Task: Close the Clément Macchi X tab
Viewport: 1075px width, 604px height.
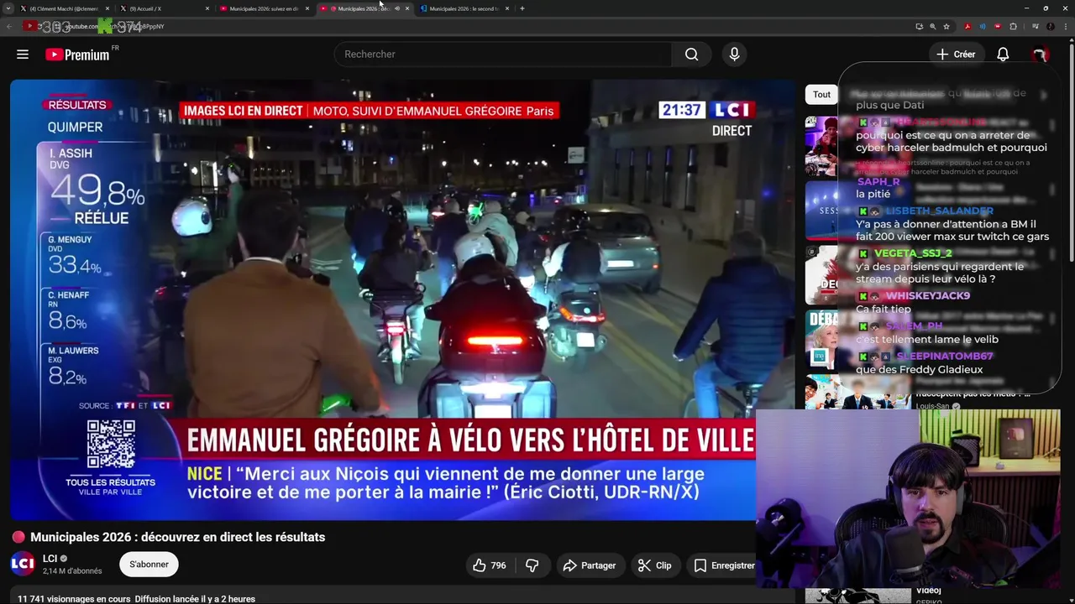Action: tap(107, 8)
